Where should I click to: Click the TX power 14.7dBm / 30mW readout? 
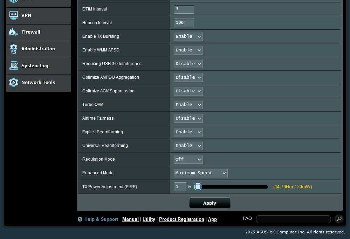293,187
